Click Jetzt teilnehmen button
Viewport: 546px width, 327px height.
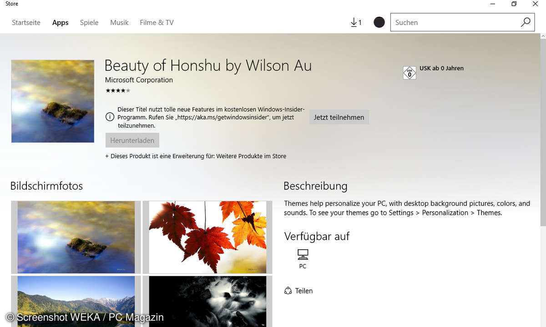tap(339, 117)
